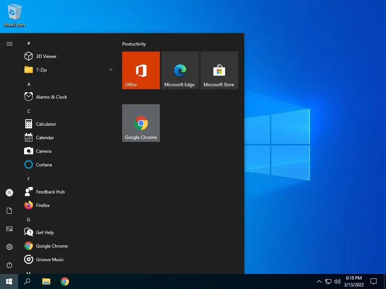The width and height of the screenshot is (386, 289).
Task: Click the Windows Start button
Action: tap(9, 281)
